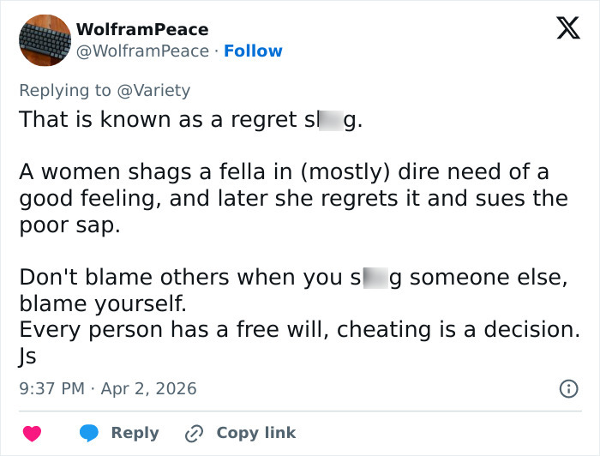Click the blue reply speech bubble icon

[x=90, y=434]
